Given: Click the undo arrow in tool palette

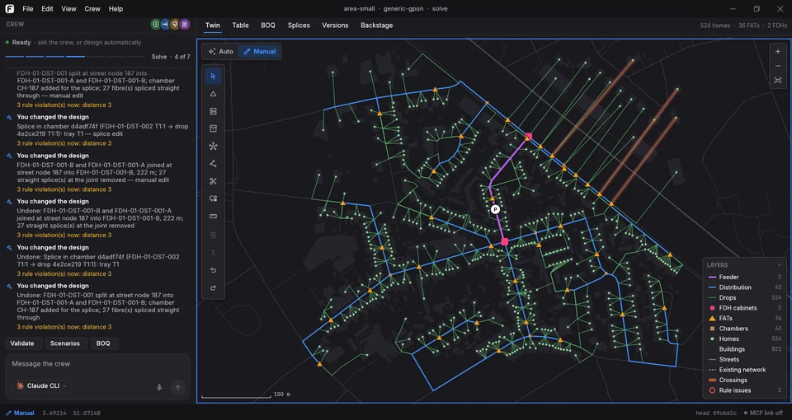Looking at the screenshot, I should tap(213, 270).
